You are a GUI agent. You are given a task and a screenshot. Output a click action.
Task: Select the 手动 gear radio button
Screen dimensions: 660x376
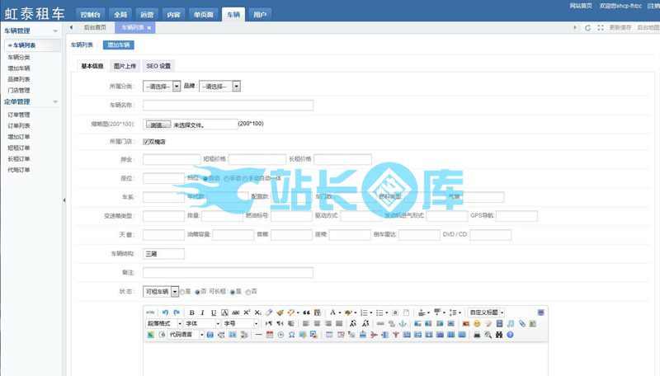225,177
